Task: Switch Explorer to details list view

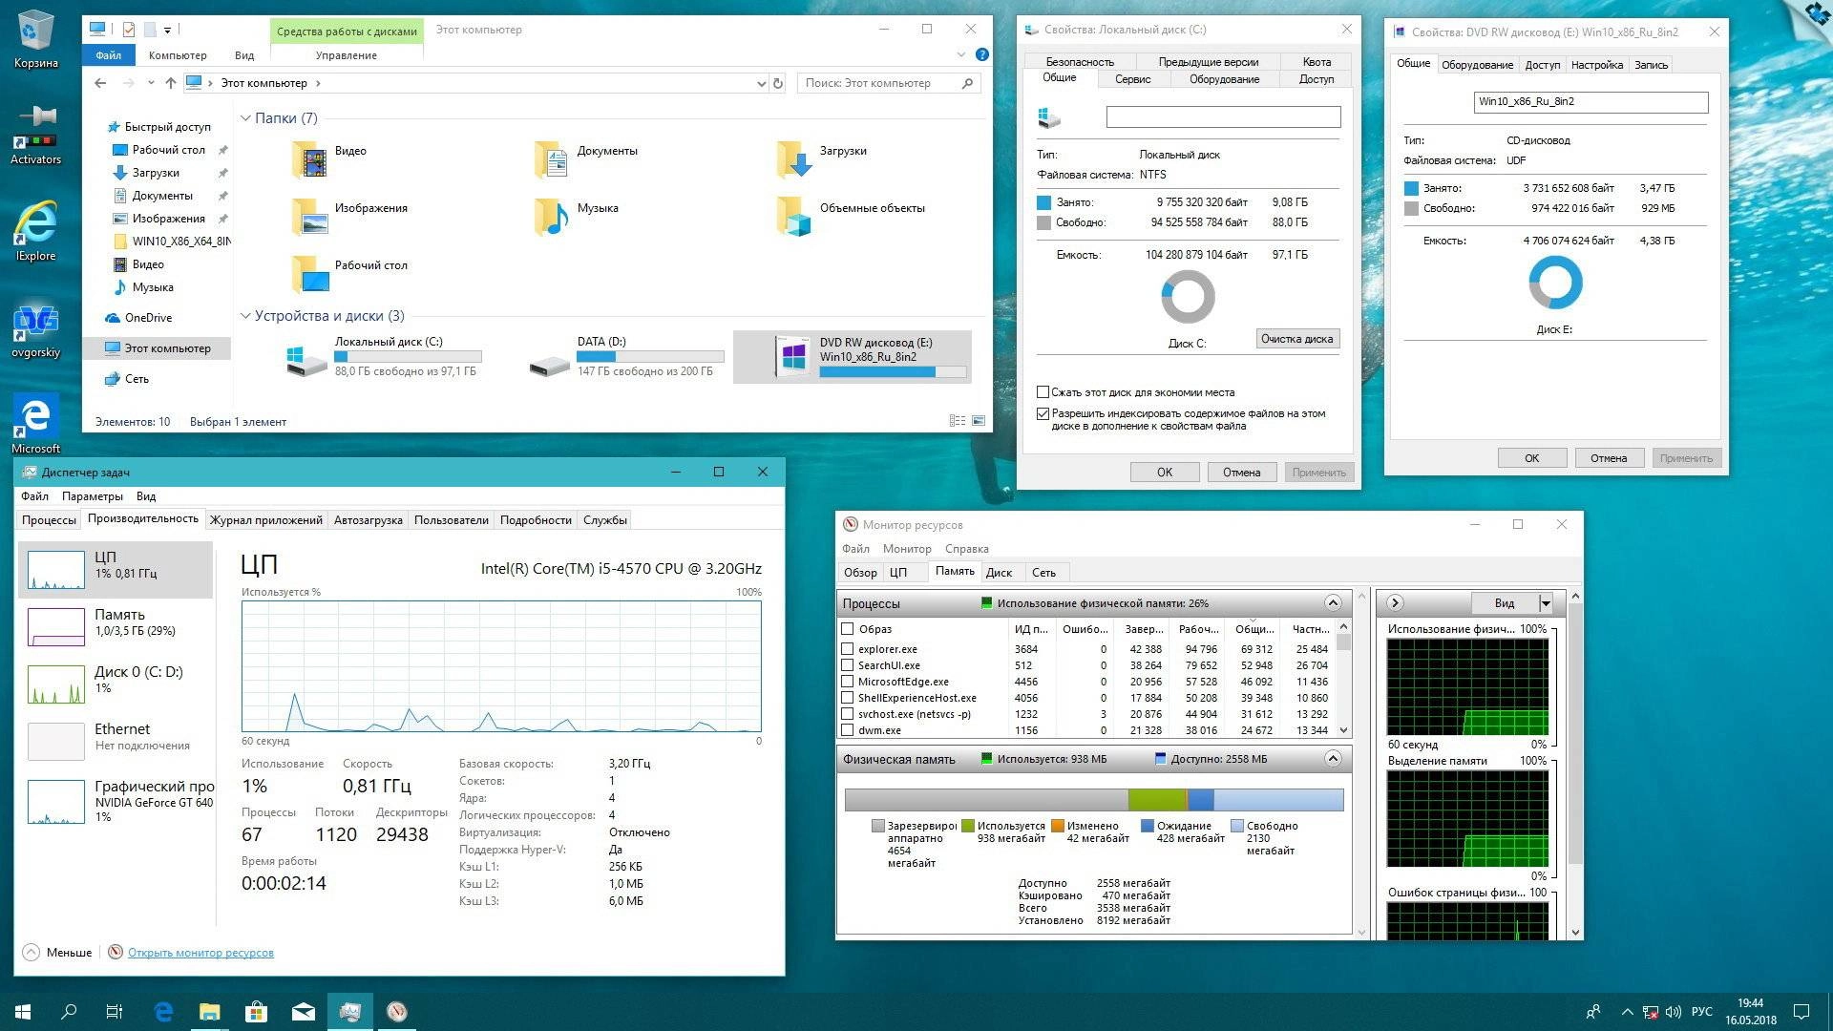Action: click(957, 421)
